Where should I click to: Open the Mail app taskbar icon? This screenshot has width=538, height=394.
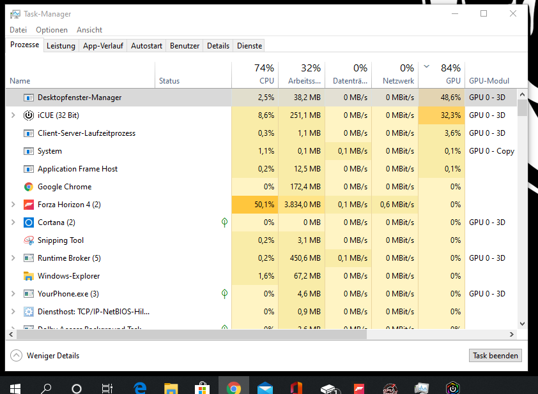(x=265, y=388)
